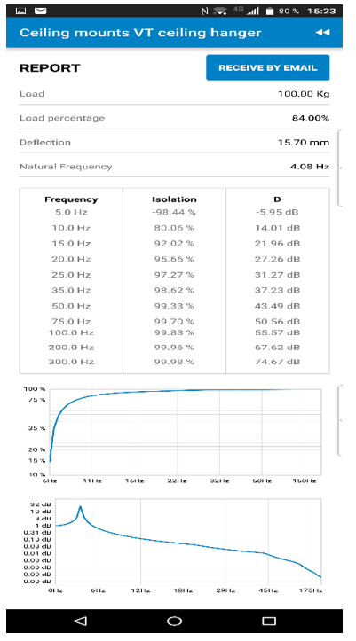Expand the side handle beside Natural Frequency
356x641 pixels.
click(x=340, y=168)
